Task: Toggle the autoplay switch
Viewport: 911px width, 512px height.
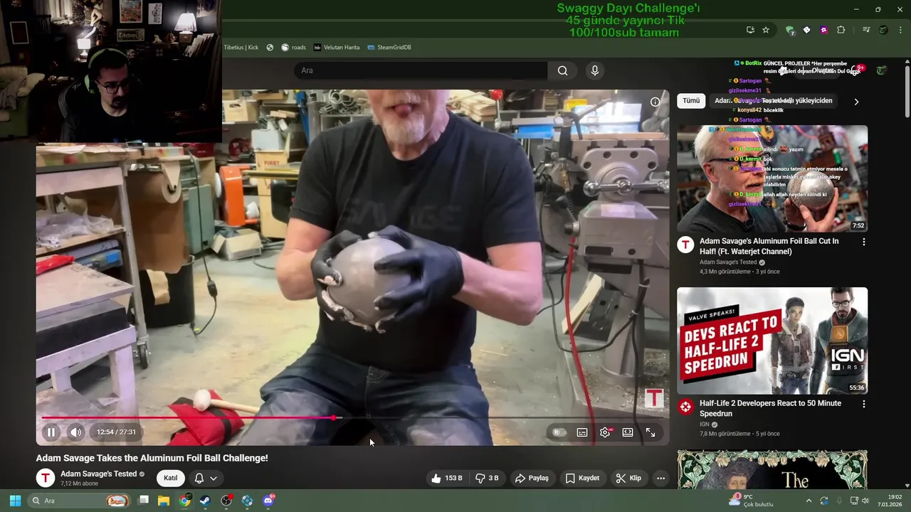Action: [x=559, y=432]
